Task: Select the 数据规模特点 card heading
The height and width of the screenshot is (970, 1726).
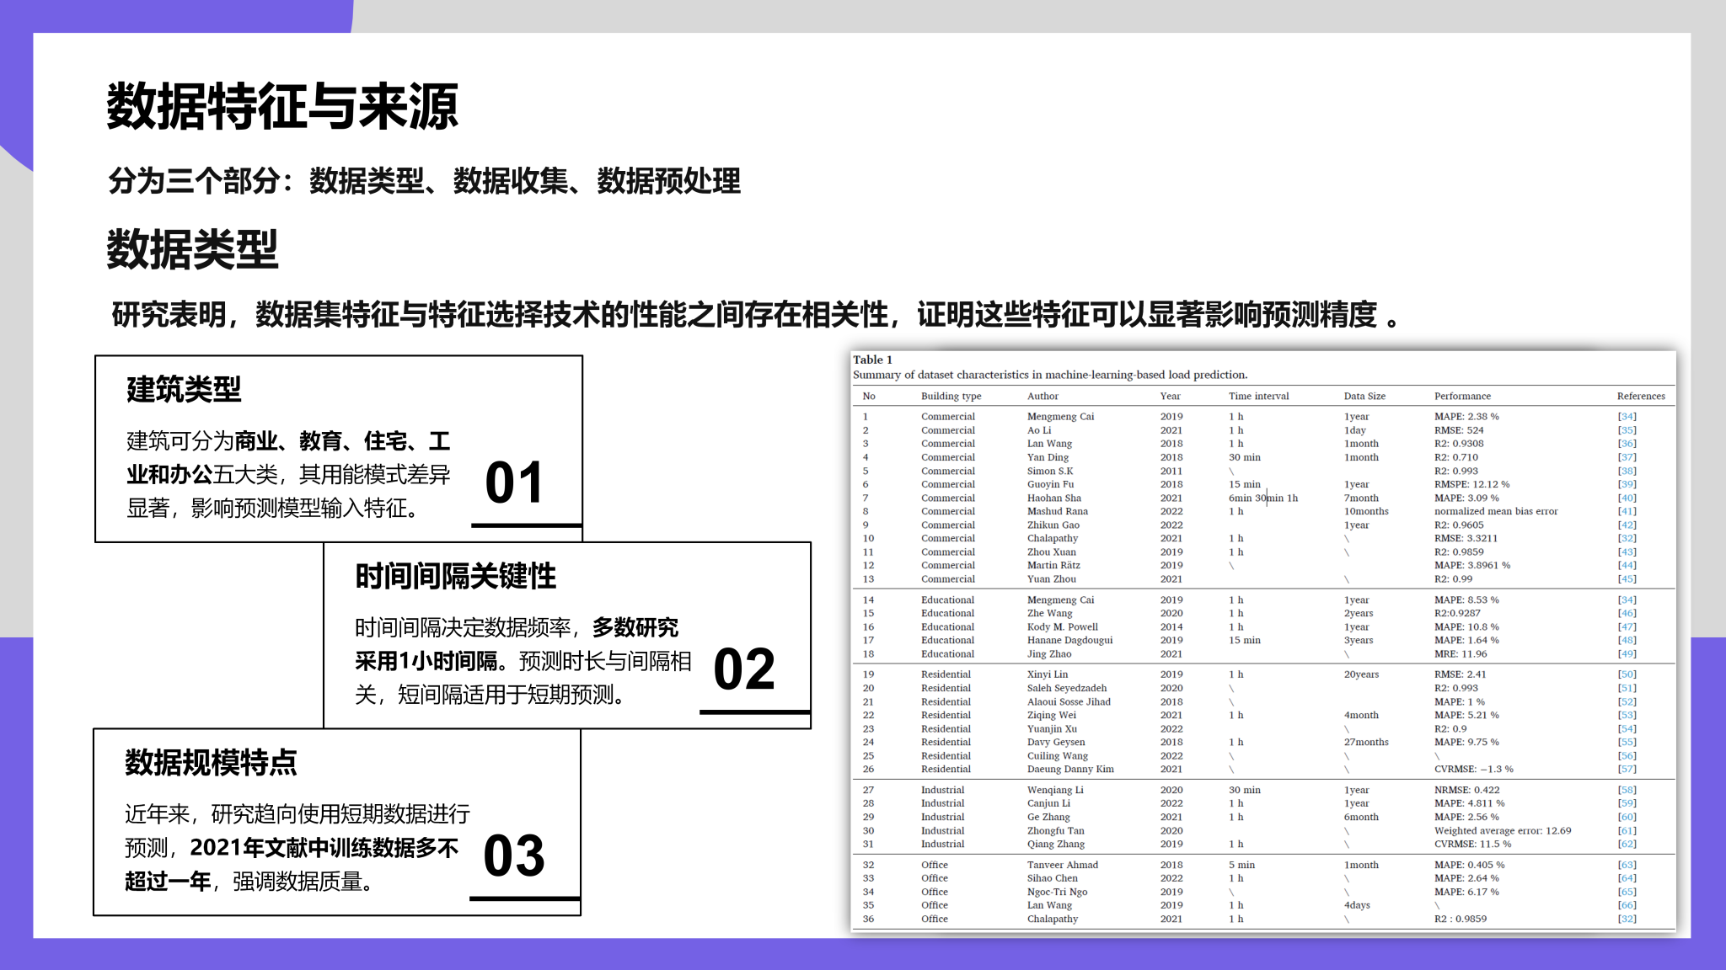Action: (211, 763)
